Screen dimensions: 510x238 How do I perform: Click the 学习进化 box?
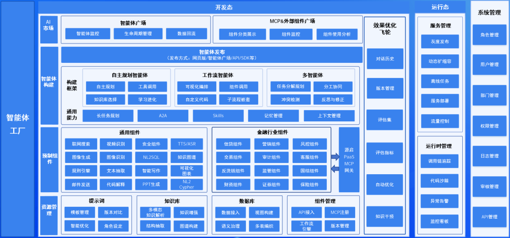pos(147,100)
